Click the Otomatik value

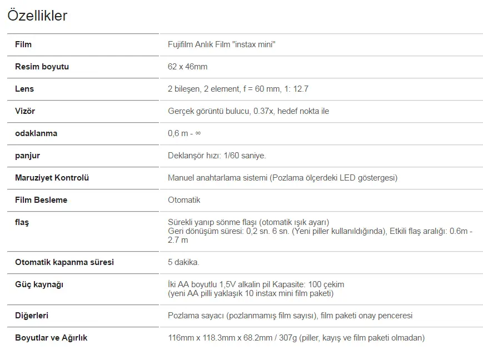tap(184, 200)
